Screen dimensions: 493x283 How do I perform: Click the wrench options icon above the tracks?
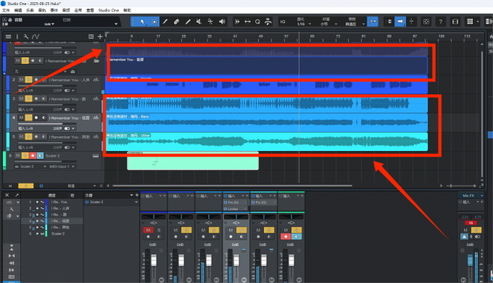(26, 36)
